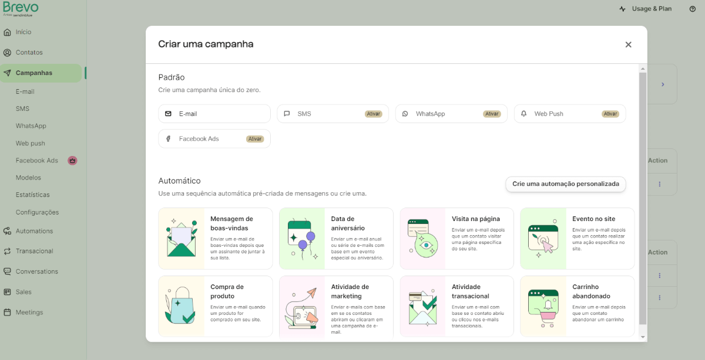Click Ativar badge on WhatsApp option

[492, 114]
